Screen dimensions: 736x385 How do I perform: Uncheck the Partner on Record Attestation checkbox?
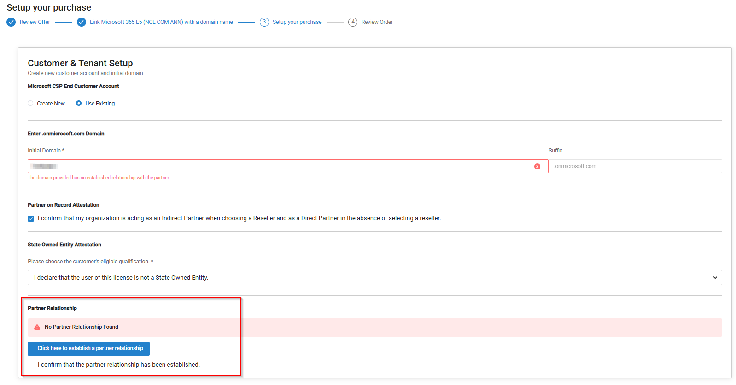click(x=31, y=218)
